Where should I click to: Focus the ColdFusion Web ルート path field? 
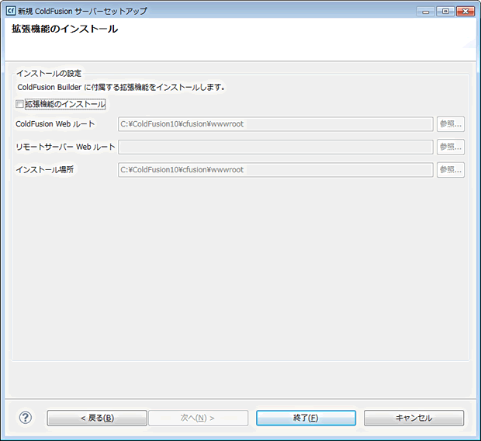coord(275,124)
